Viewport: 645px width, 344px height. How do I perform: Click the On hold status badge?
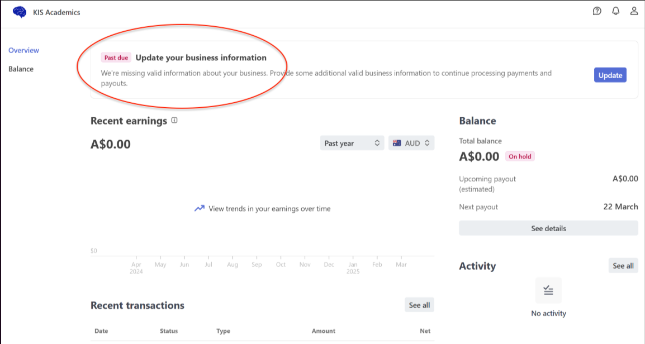tap(520, 156)
